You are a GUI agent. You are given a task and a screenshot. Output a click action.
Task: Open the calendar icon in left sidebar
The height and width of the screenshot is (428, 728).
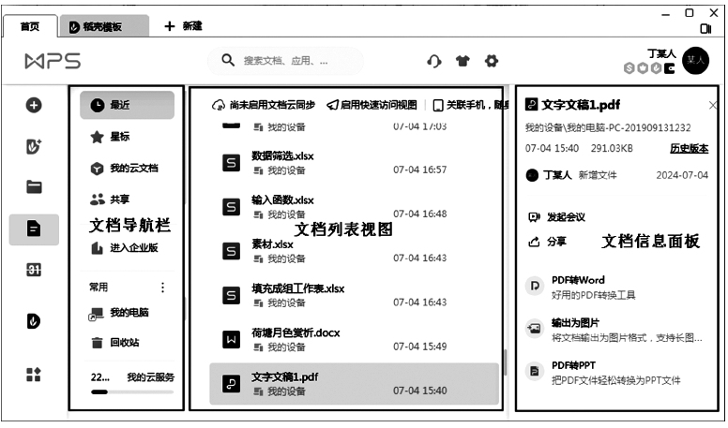(34, 270)
